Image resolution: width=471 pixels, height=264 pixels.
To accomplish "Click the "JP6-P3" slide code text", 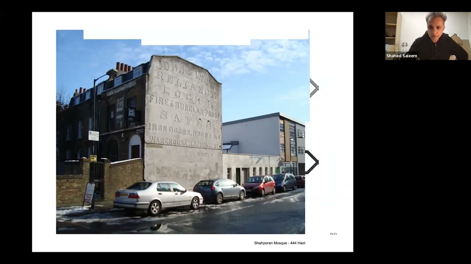I will coord(333,234).
